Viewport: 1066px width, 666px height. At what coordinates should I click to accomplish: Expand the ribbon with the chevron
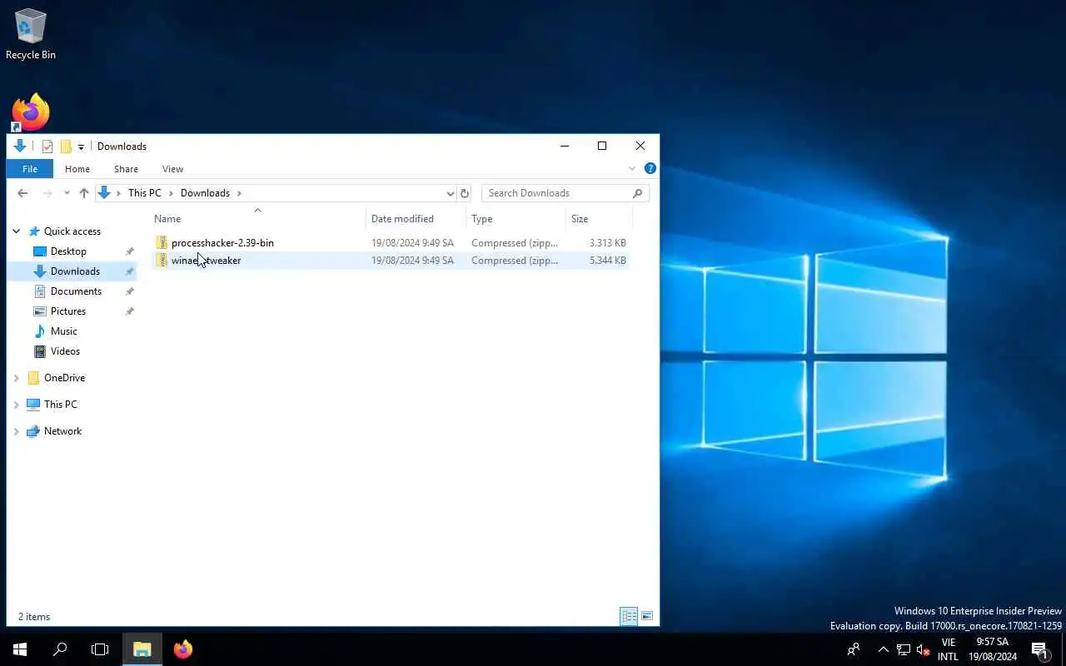[x=632, y=169]
